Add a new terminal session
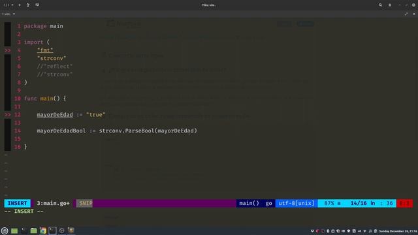This screenshot has width=418, height=235. click(20, 5)
